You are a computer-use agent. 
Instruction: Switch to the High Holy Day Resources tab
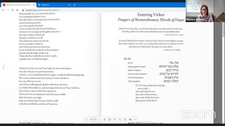tap(19, 5)
